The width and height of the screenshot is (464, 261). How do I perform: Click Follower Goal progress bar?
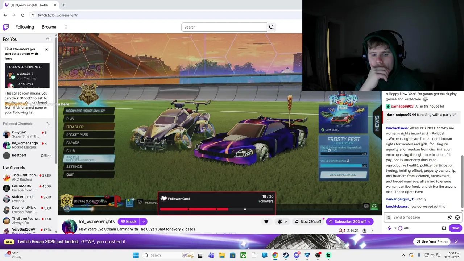pos(216,209)
